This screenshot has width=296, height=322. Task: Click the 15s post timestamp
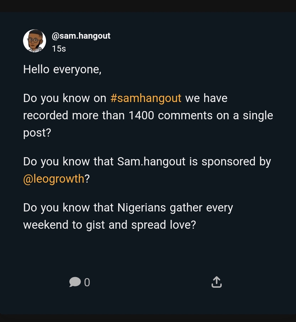[59, 49]
